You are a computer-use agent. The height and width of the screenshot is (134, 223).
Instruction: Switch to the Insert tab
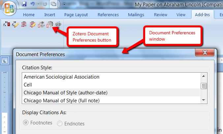[49, 15]
